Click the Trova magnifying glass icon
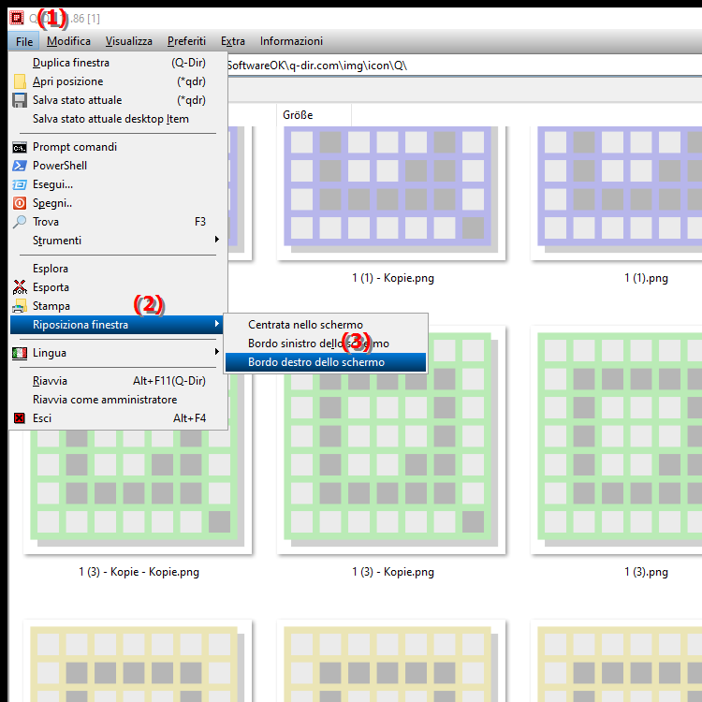The height and width of the screenshot is (702, 702). click(x=20, y=222)
